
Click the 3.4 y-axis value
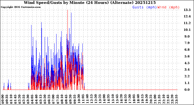point(187,69)
